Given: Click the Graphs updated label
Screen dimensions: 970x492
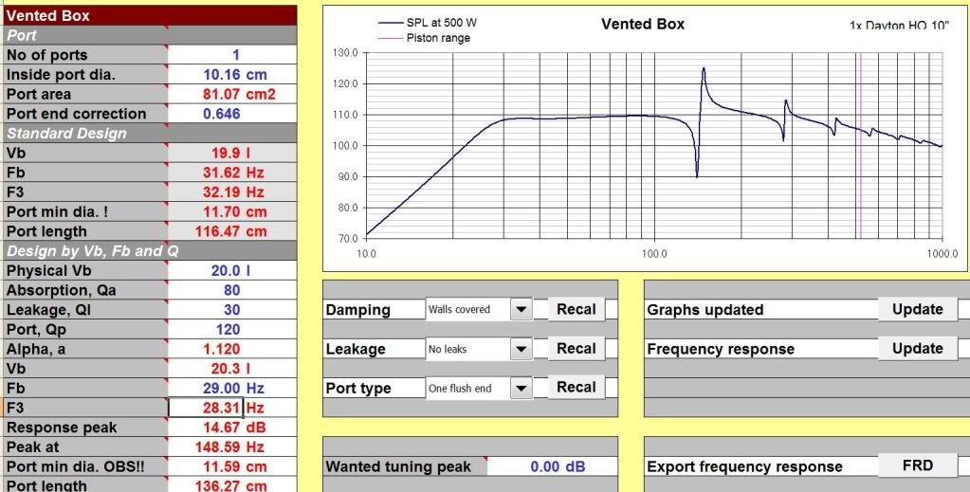Looking at the screenshot, I should [x=705, y=310].
